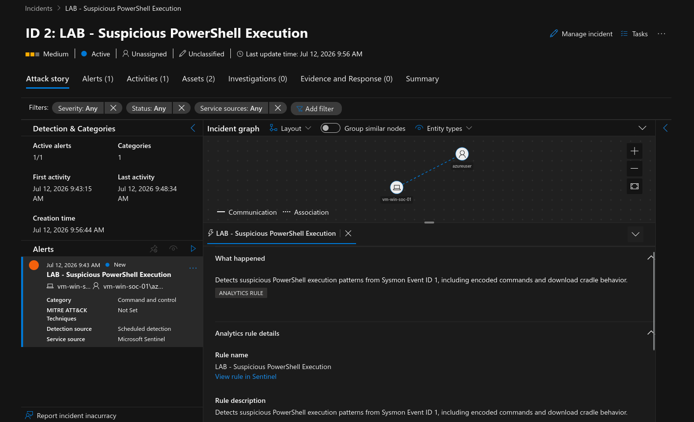The image size is (694, 422).
Task: Open the Status: Any filter
Action: 149,108
